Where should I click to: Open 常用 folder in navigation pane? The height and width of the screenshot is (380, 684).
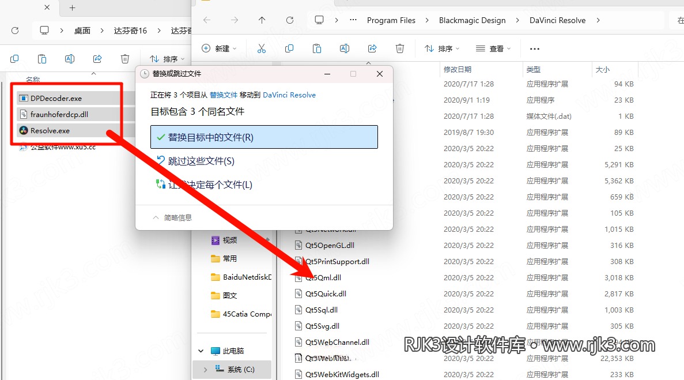point(230,258)
